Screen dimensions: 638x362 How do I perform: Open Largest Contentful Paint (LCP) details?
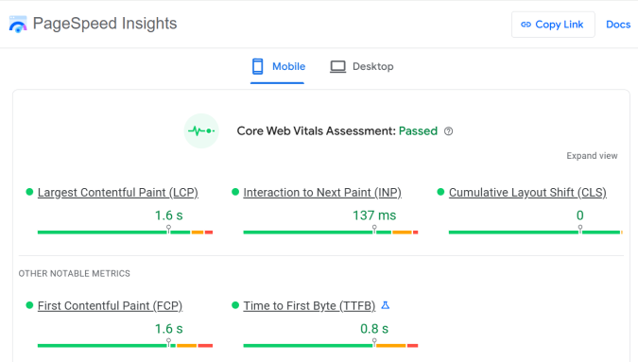coord(118,193)
